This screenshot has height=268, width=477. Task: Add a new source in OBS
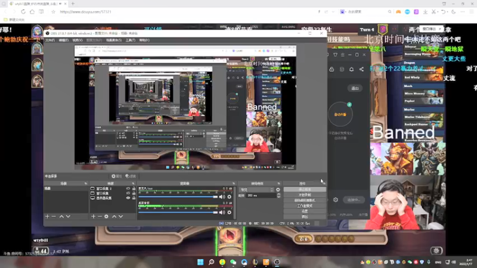(x=94, y=216)
